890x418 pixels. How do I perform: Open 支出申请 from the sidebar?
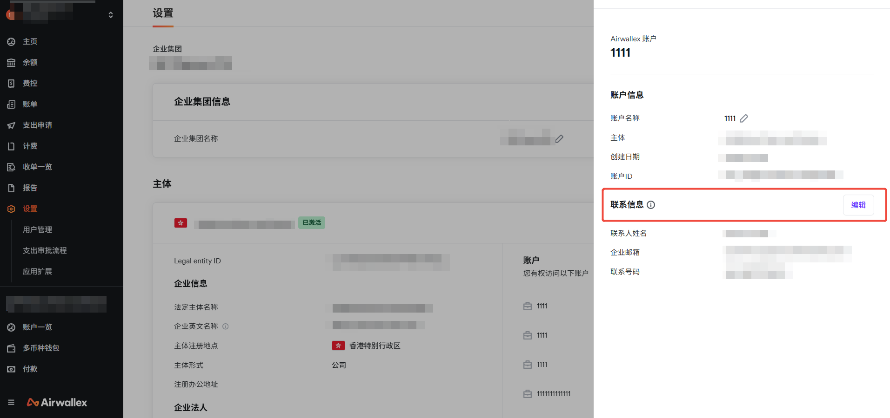point(37,125)
